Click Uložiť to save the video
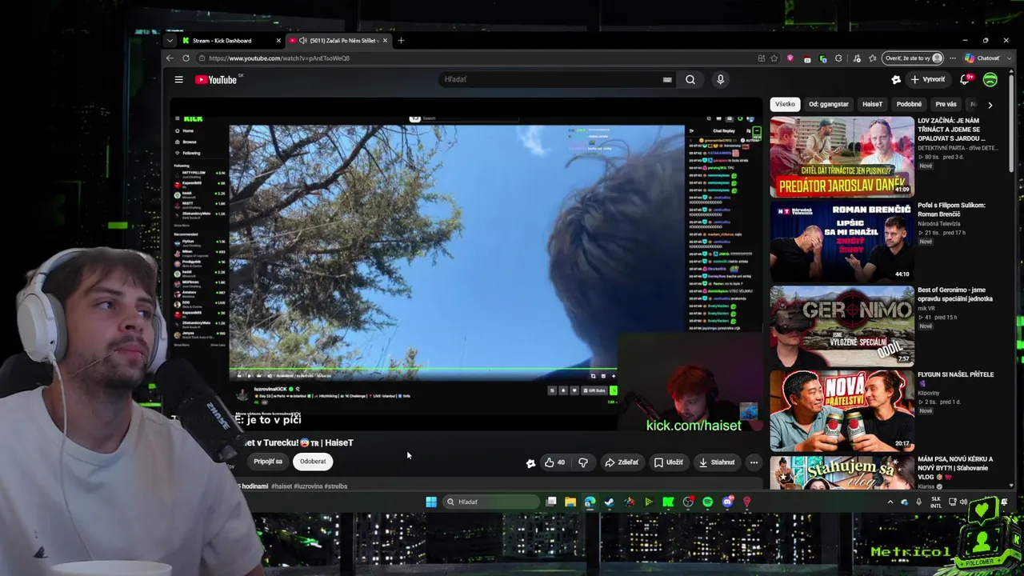Viewport: 1024px width, 576px height. (669, 462)
